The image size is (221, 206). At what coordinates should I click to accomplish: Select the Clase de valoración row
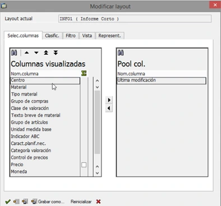point(45,108)
